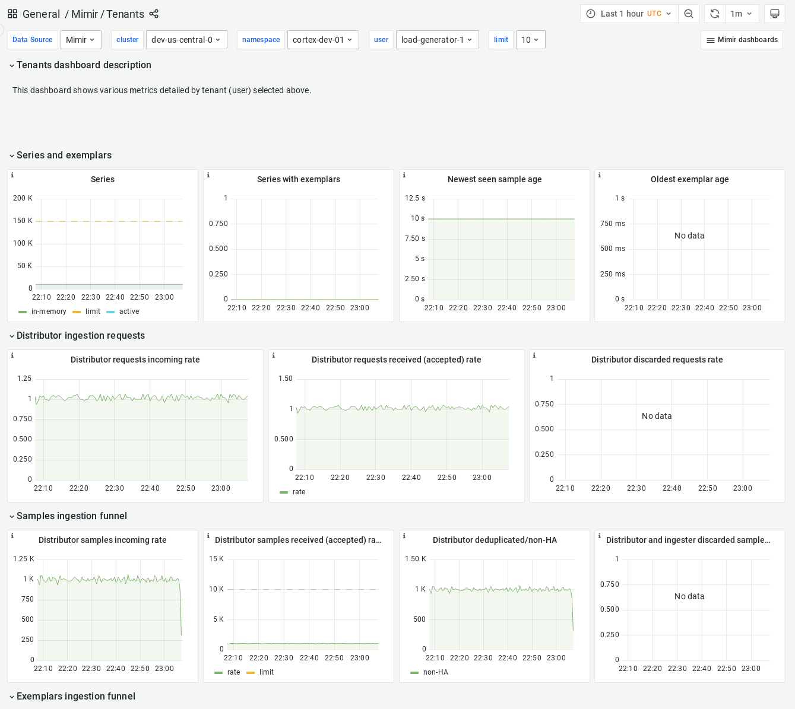Click the info icon on Newest seen sample age
This screenshot has height=709, width=795.
(404, 174)
